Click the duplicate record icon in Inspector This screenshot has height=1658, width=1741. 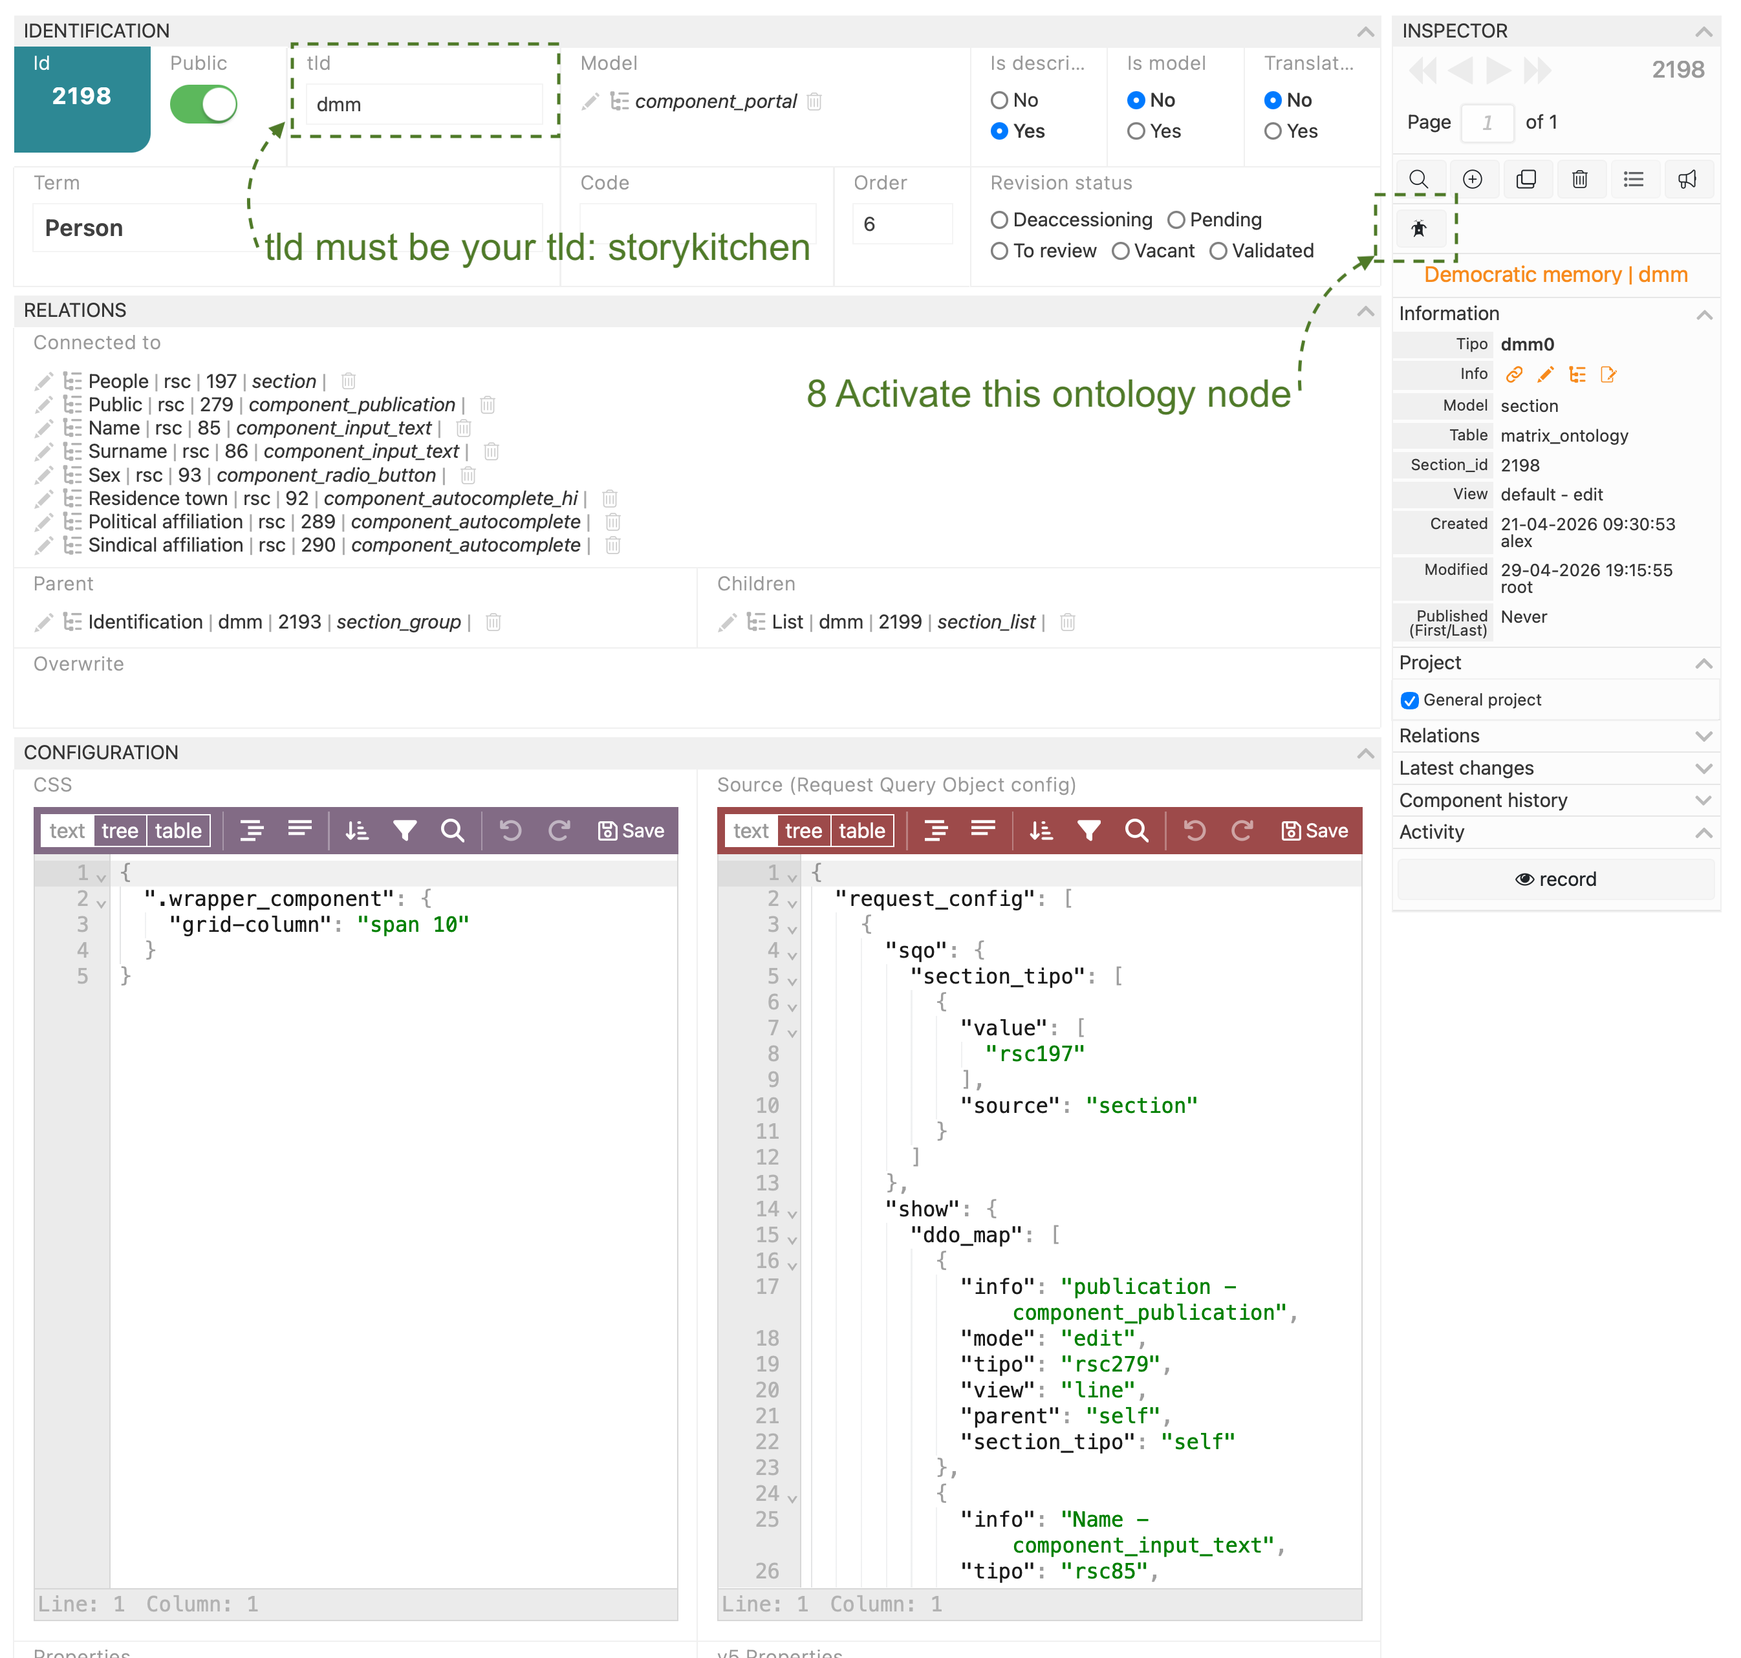(x=1526, y=179)
